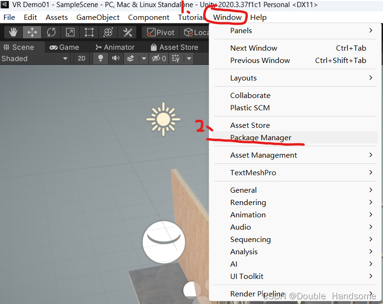383x304 pixels.
Task: Toggle scene audio speaker icon
Action: (x=115, y=59)
